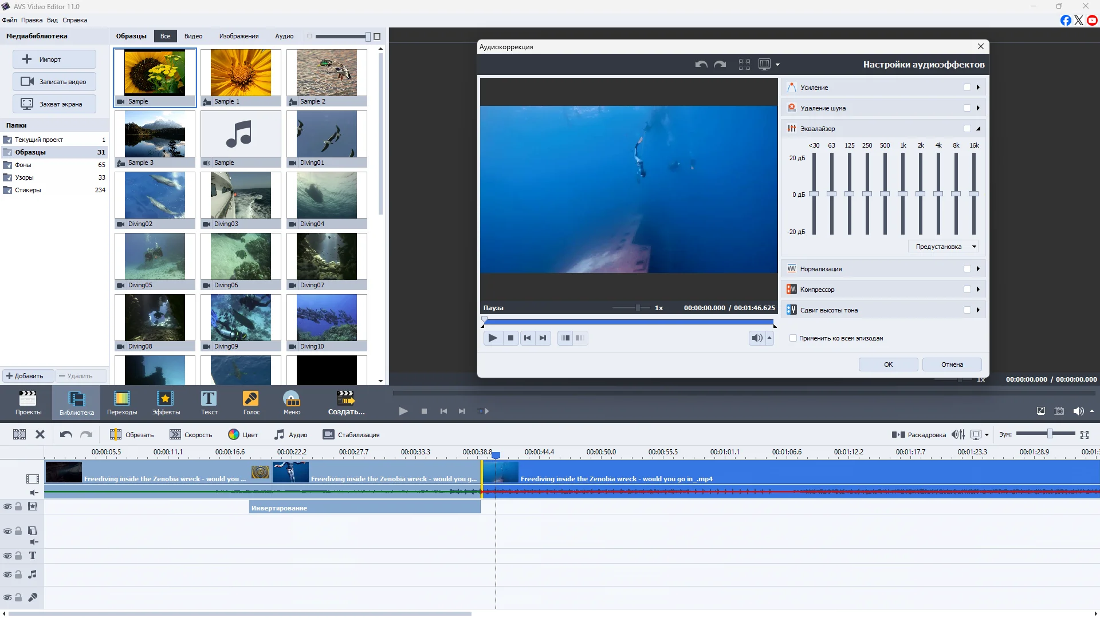Check 'Применить ко всем эпизодам' option

point(793,338)
